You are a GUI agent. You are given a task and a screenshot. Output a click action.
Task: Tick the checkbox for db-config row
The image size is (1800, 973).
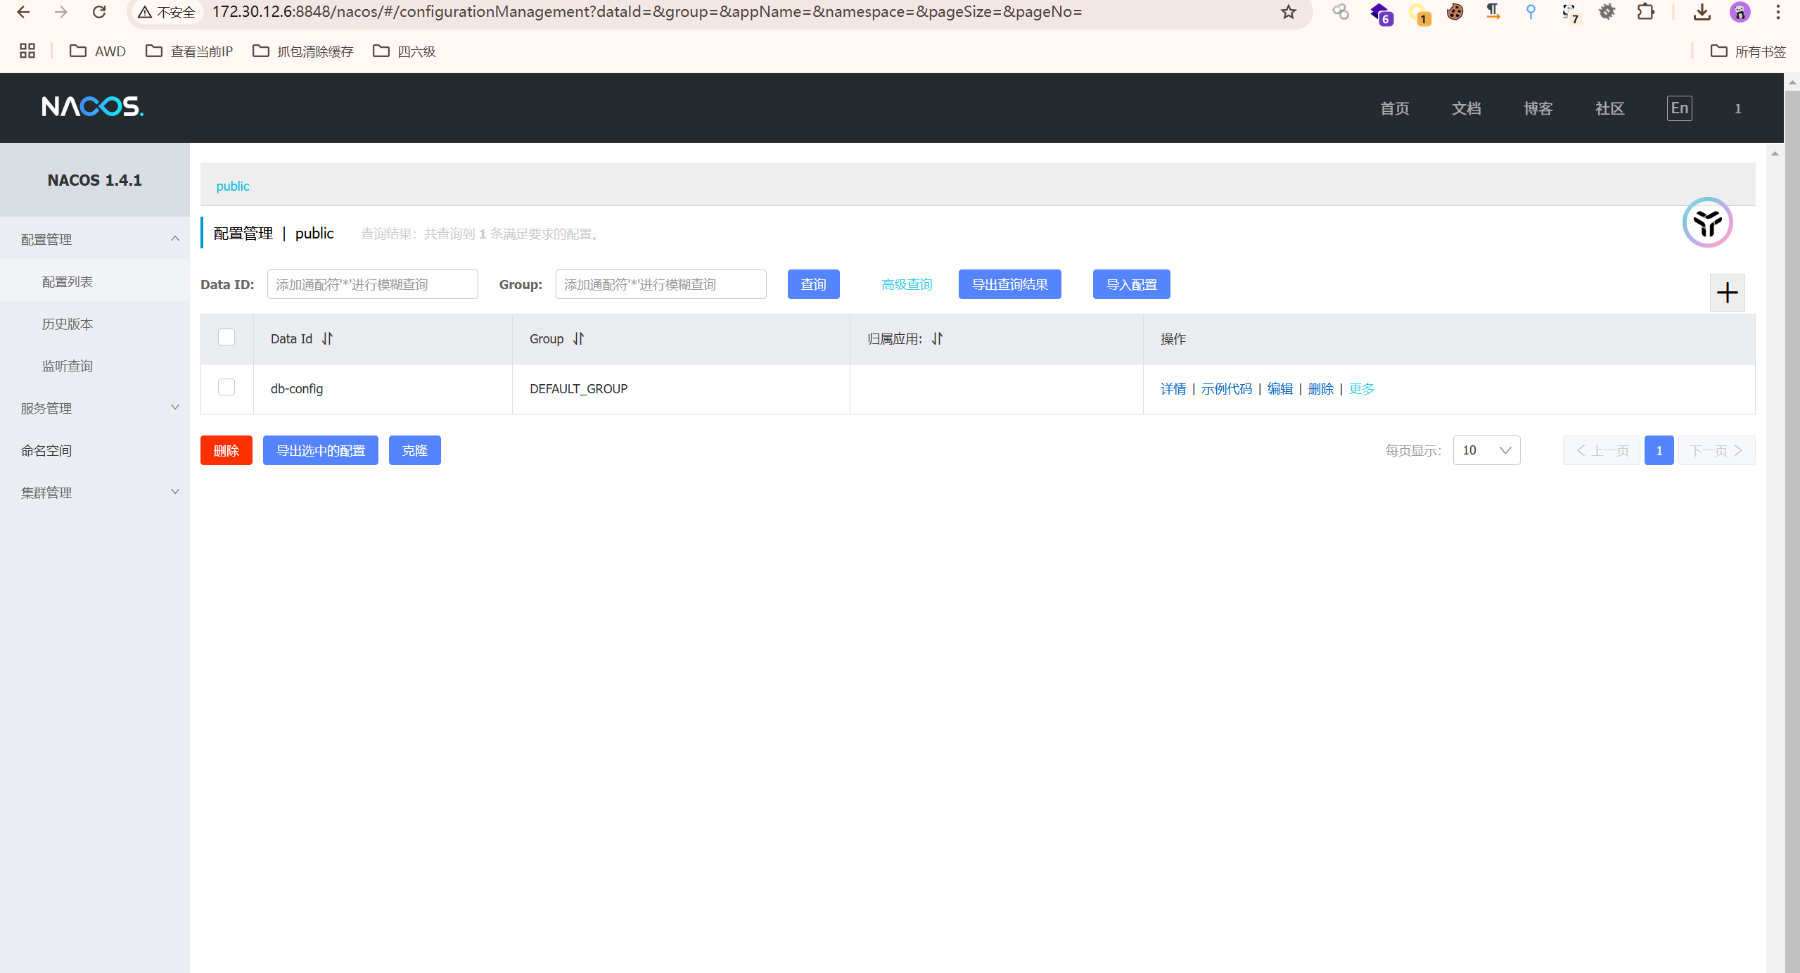click(x=226, y=387)
